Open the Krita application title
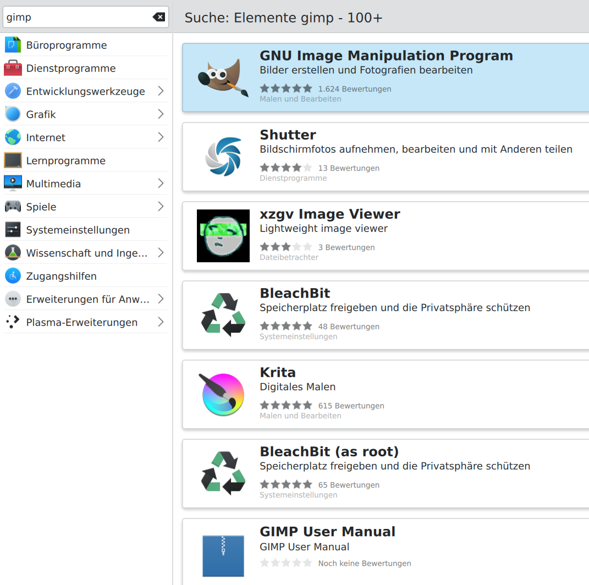589x585 pixels. [x=278, y=372]
